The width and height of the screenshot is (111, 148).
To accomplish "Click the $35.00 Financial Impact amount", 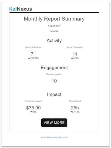I will (x=33, y=108).
